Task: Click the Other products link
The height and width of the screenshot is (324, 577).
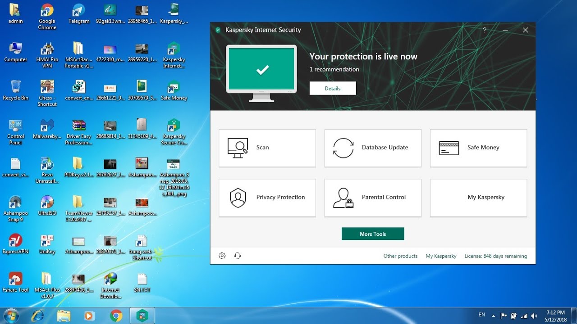Action: [x=400, y=256]
